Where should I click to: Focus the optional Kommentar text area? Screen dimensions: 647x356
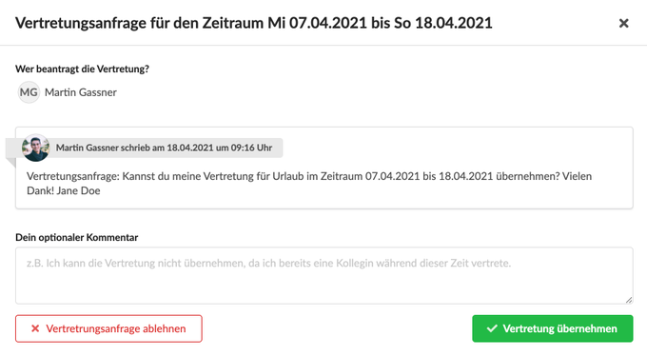[324, 275]
